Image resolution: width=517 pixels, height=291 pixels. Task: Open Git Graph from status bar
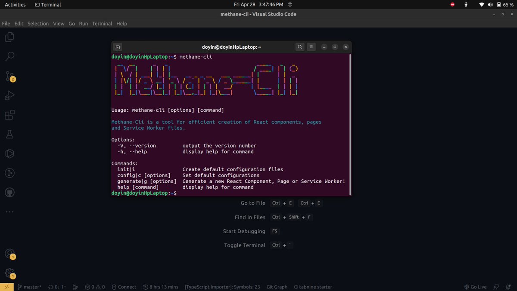[x=277, y=287]
